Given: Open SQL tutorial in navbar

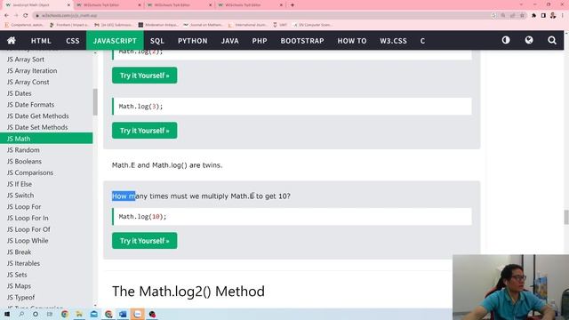Looking at the screenshot, I should tap(157, 41).
